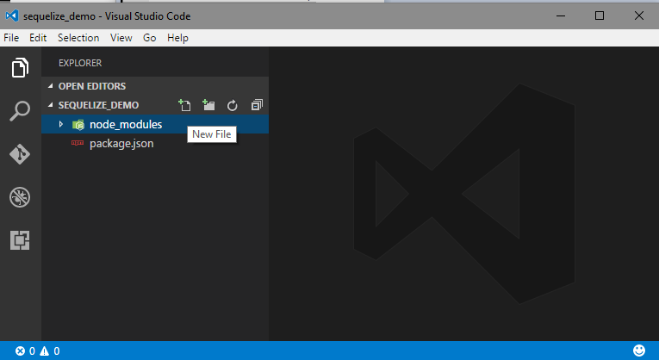Click the errors count number 0 in status bar
This screenshot has width=659, height=360.
pos(32,351)
